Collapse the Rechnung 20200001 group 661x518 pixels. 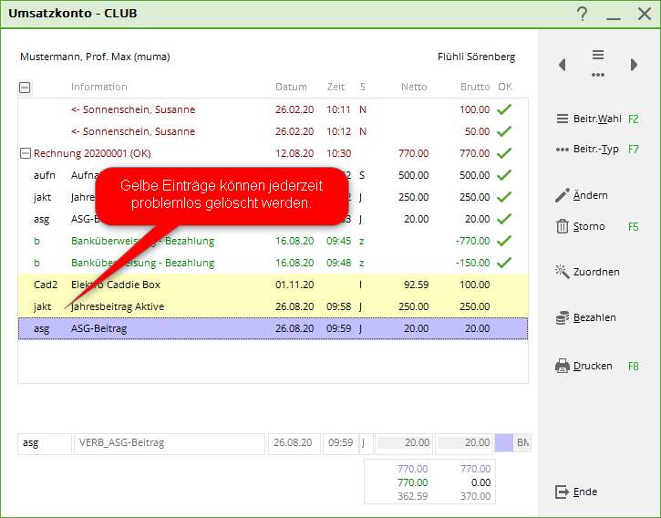point(26,153)
